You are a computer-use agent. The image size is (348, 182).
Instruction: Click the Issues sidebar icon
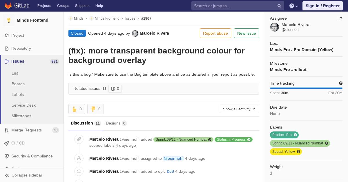click(x=7, y=61)
